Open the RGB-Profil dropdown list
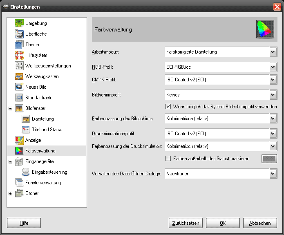284x235 pixels. point(221,67)
